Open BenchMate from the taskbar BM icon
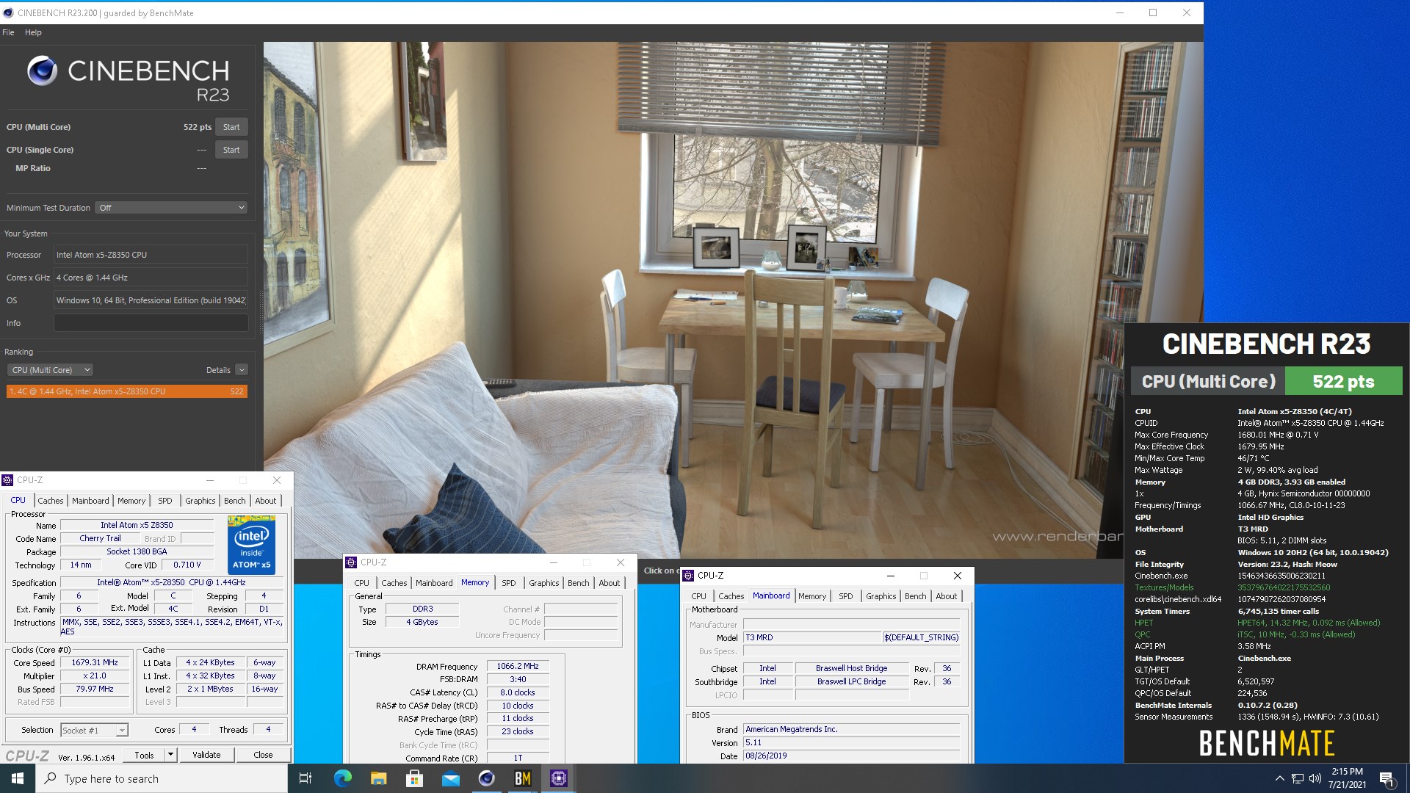The height and width of the screenshot is (793, 1410). tap(523, 778)
